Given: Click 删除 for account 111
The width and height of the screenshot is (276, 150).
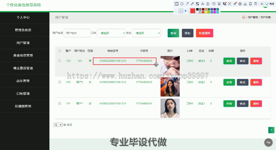Looking at the screenshot, I should pyautogui.click(x=256, y=104).
